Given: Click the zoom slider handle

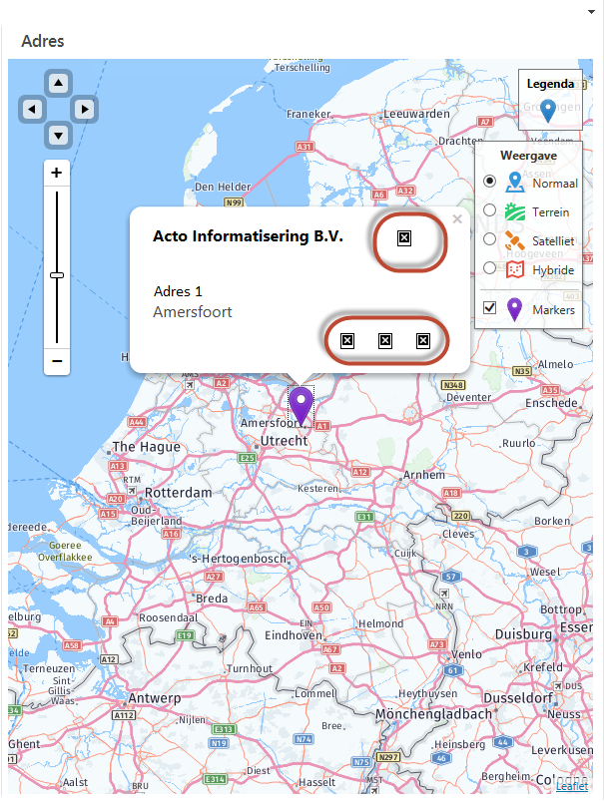Looking at the screenshot, I should point(57,275).
